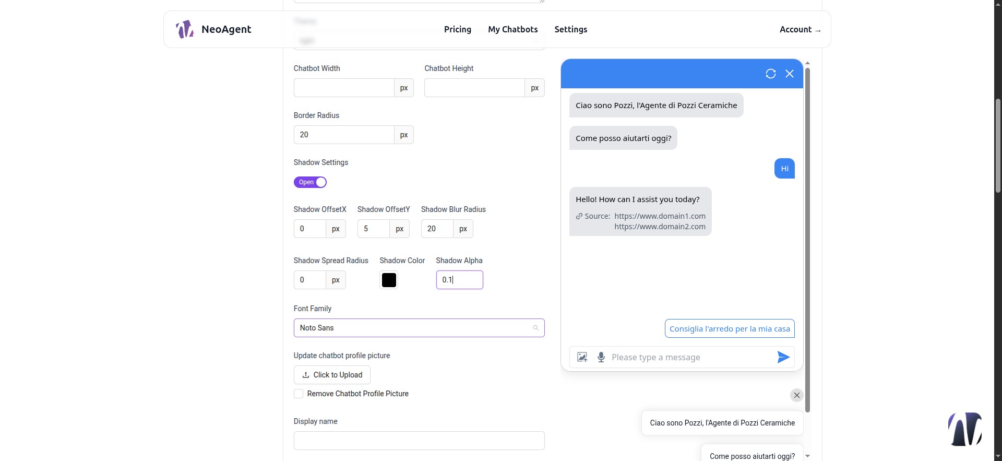Click the search icon in Font Family field
This screenshot has height=461, width=1002.
pyautogui.click(x=535, y=328)
